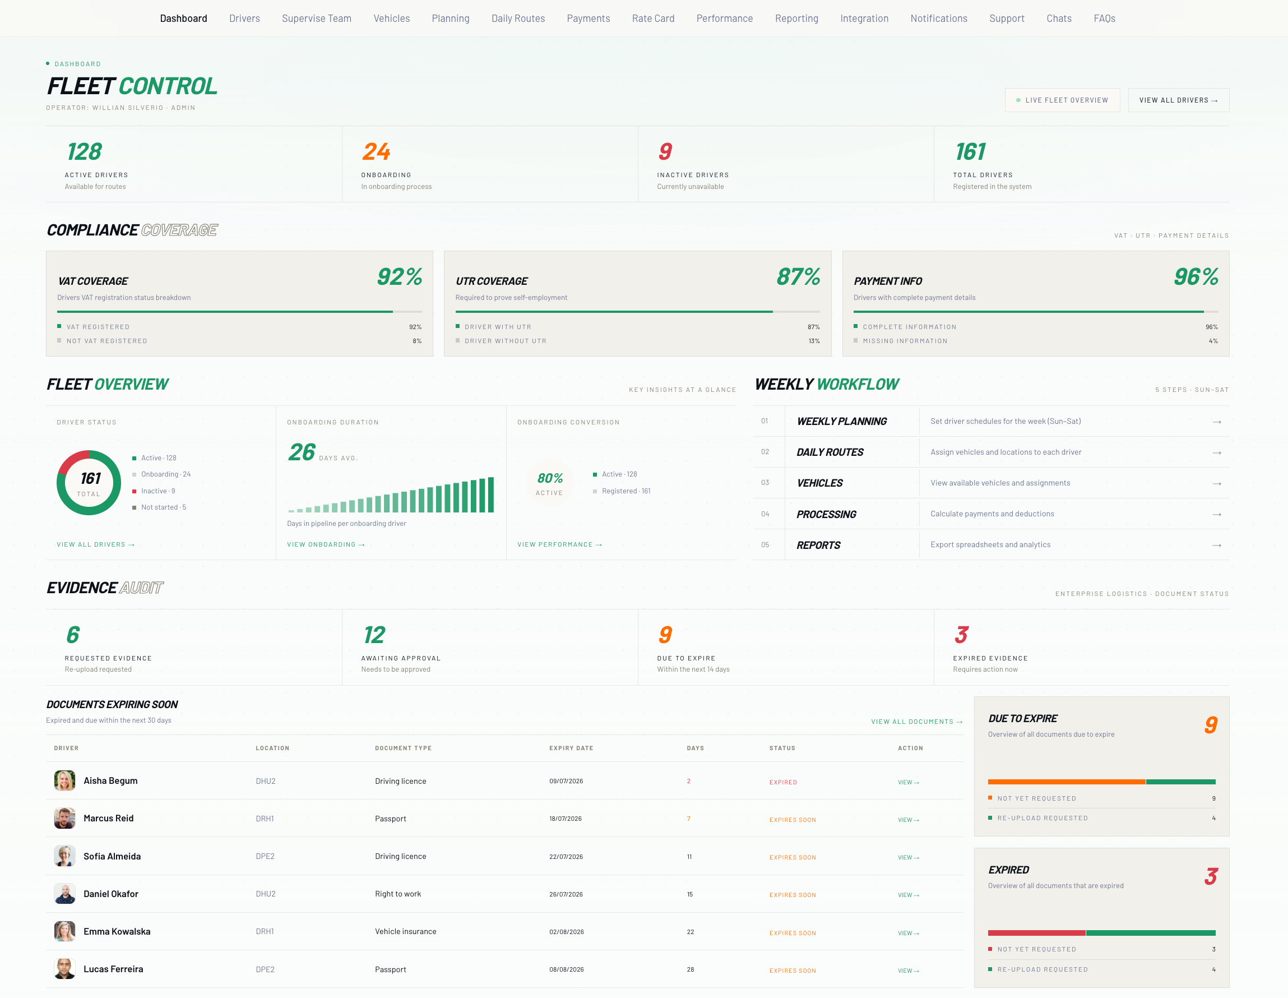Click EXPIRED status for Aisha Begum

pos(783,782)
